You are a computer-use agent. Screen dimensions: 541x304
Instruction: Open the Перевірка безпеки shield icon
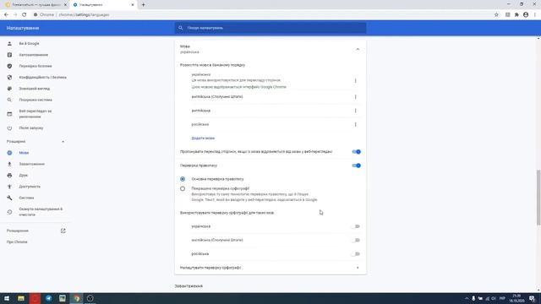(9, 66)
